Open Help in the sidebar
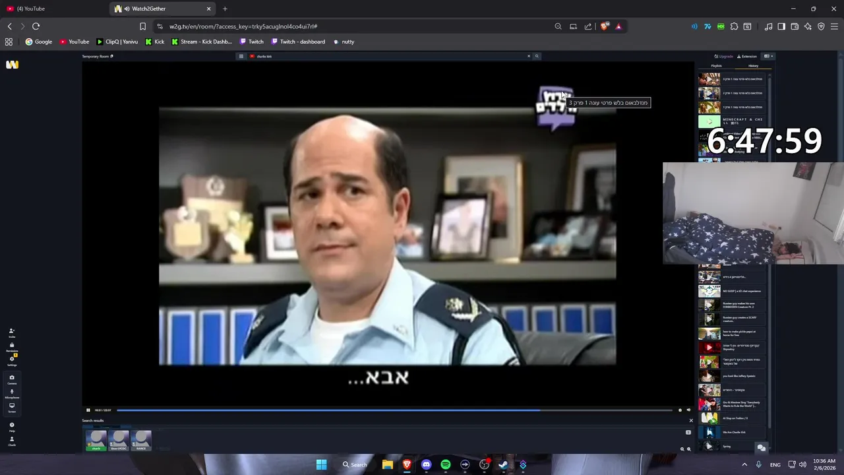Screen dimensions: 844x475 pyautogui.click(x=11, y=427)
